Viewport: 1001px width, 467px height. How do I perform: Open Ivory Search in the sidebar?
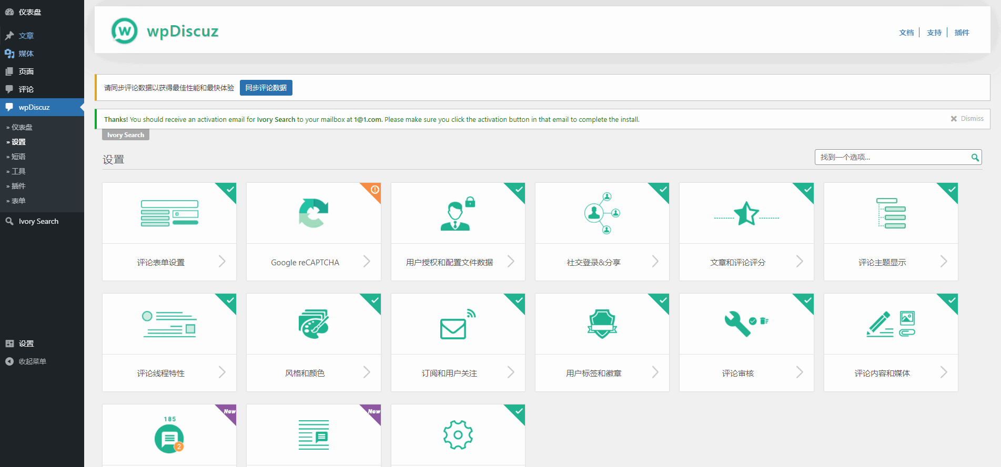coord(42,221)
